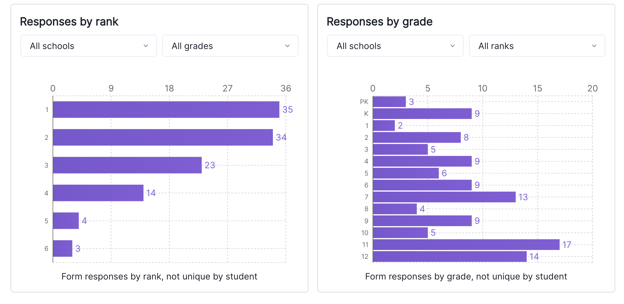Click the grade 11 bar showing 17
624x304 pixels.
coord(466,245)
